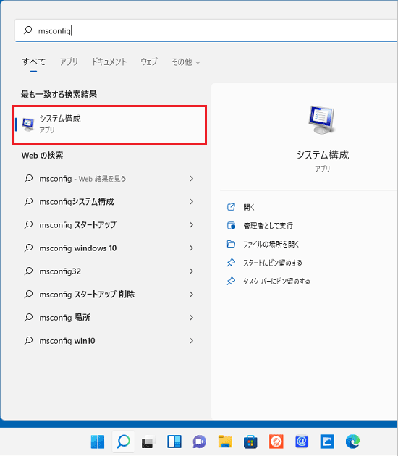Open Microsoft Store from the taskbar
The width and height of the screenshot is (398, 456).
click(x=250, y=442)
